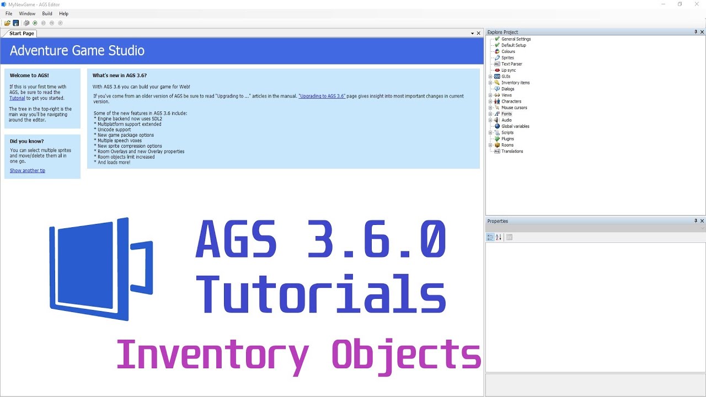
Task: Expand the Views tree node
Action: (x=490, y=95)
